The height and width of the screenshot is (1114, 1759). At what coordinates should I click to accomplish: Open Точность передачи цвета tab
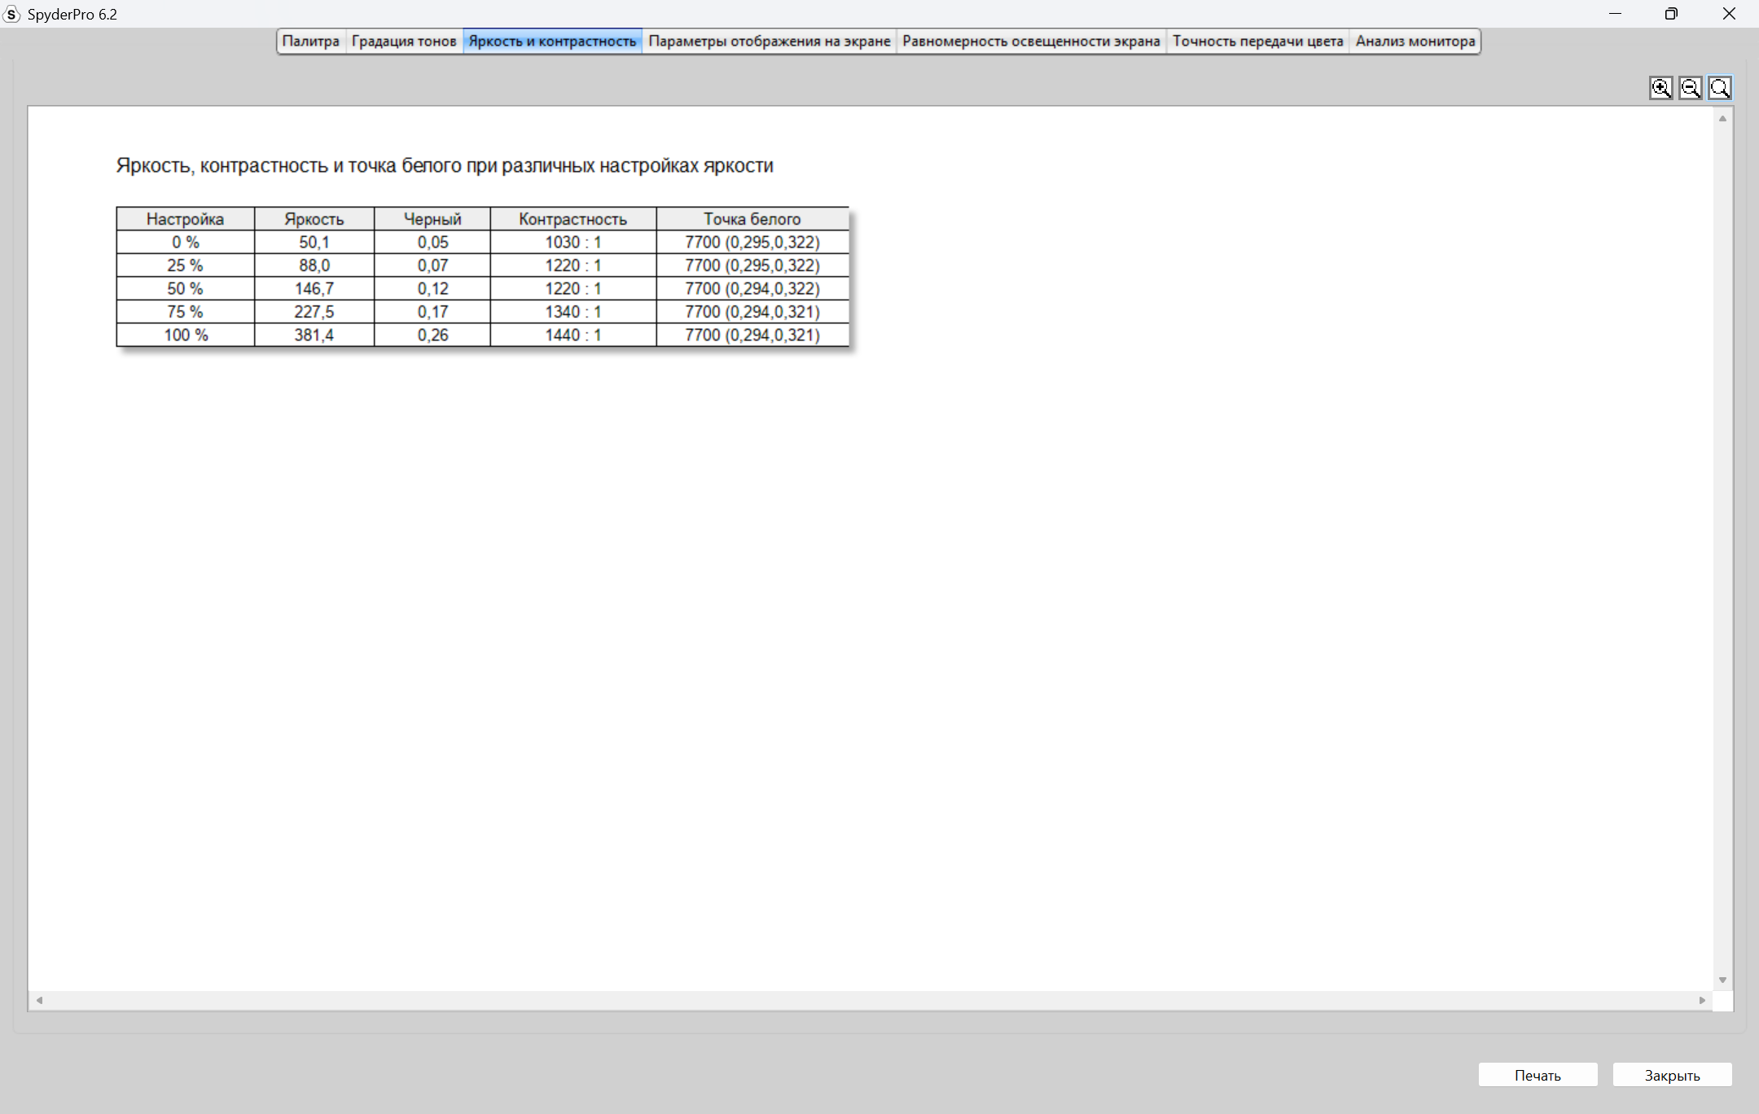coord(1257,42)
